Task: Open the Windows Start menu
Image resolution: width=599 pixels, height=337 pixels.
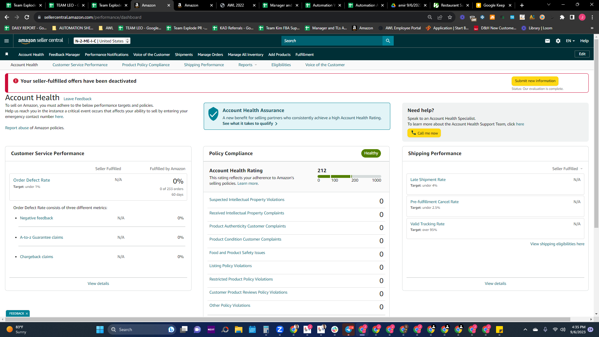Action: (x=100, y=330)
